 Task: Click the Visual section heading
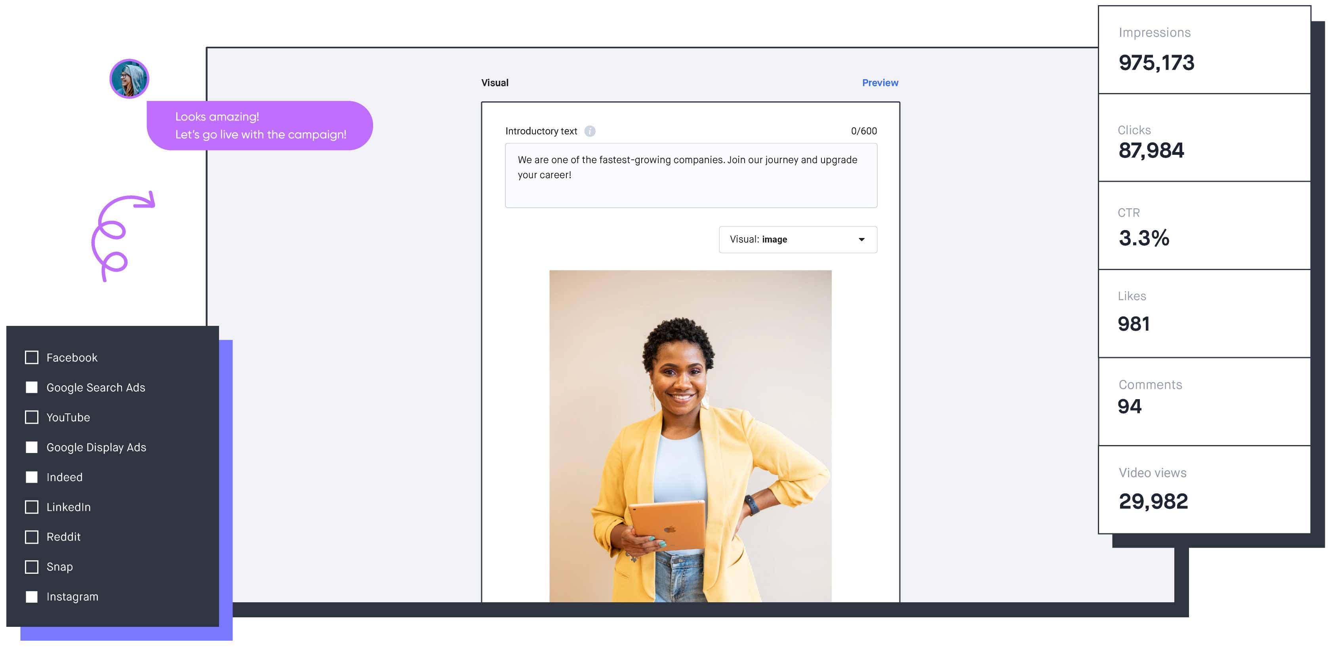click(494, 82)
